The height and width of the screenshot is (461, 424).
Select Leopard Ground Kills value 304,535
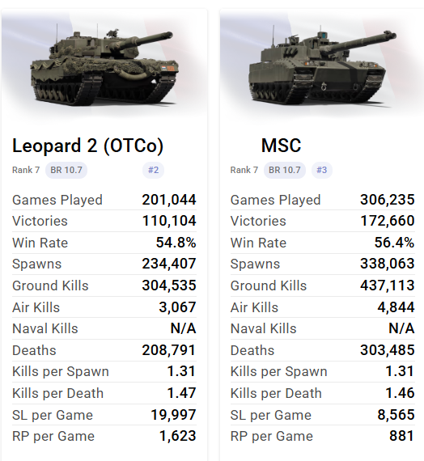169,285
